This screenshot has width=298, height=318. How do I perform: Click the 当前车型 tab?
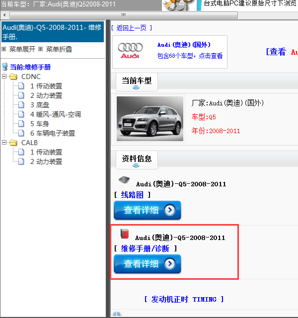click(137, 81)
